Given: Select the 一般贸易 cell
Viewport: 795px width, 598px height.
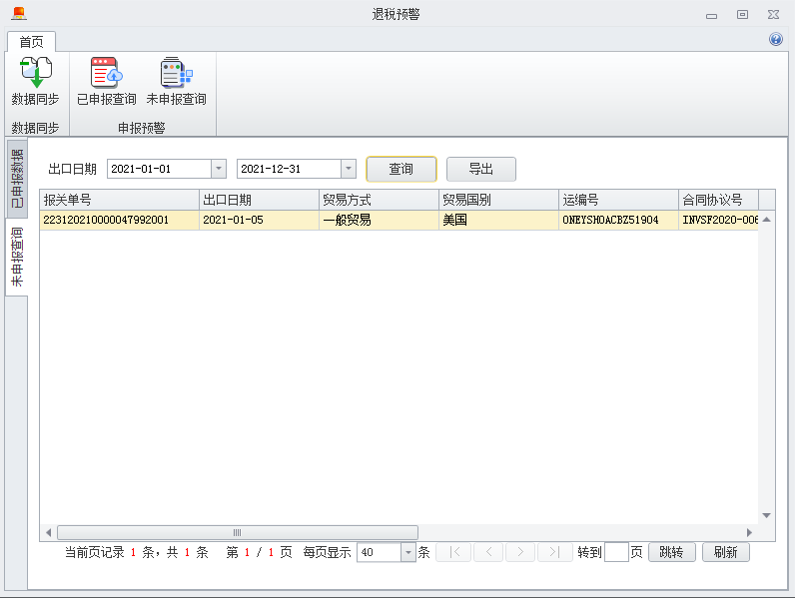Looking at the screenshot, I should coord(379,220).
